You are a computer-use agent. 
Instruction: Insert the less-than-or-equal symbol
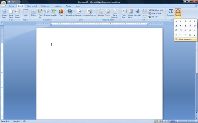click(195, 30)
